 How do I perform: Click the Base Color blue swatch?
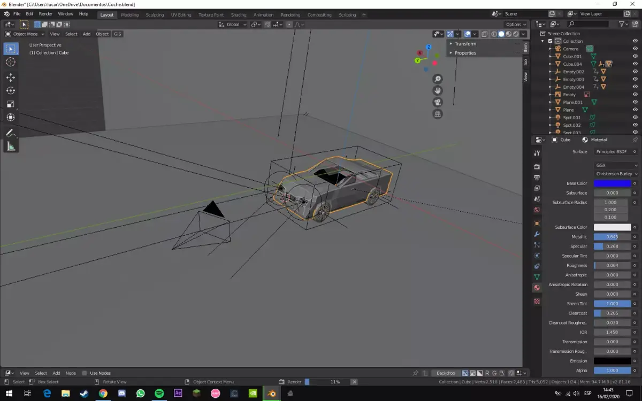[612, 183]
